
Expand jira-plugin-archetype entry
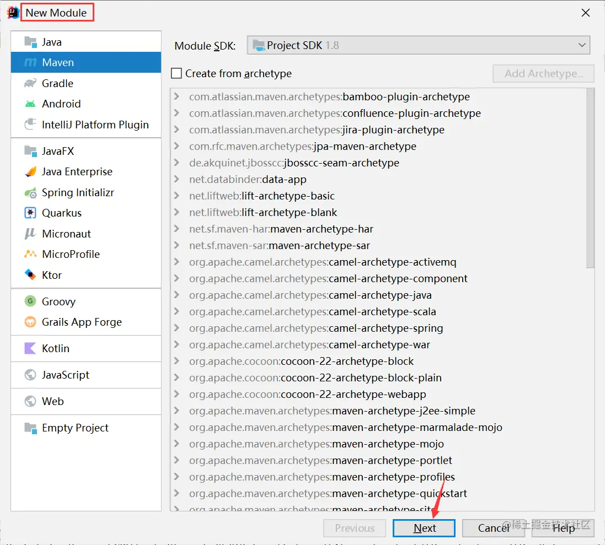tap(176, 129)
